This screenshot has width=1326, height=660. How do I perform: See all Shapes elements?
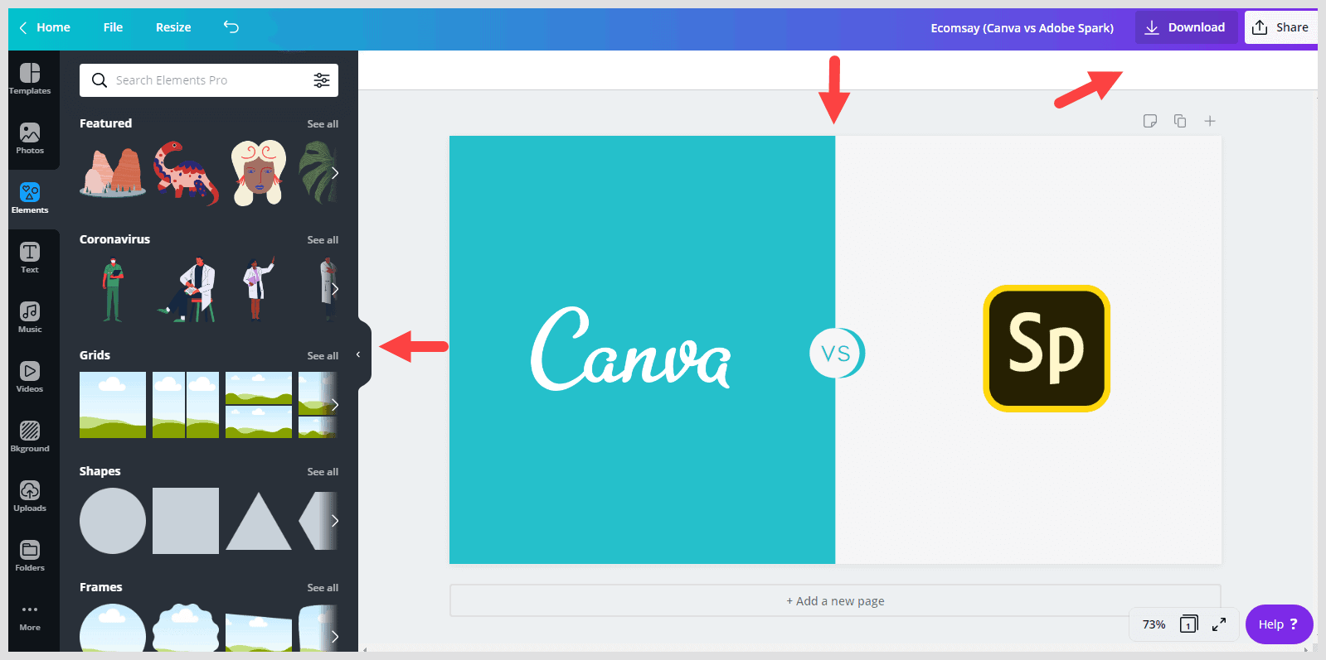pos(323,472)
